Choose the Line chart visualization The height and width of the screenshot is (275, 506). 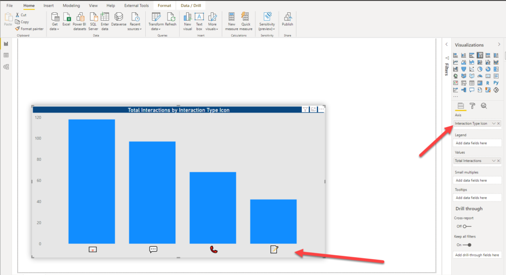click(x=455, y=62)
